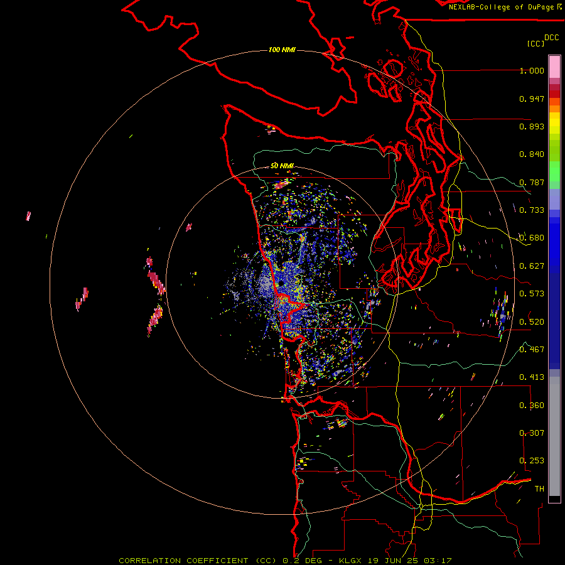This screenshot has height=565, width=565.
Task: Click the 0.467 scale value
Action: pyautogui.click(x=532, y=350)
